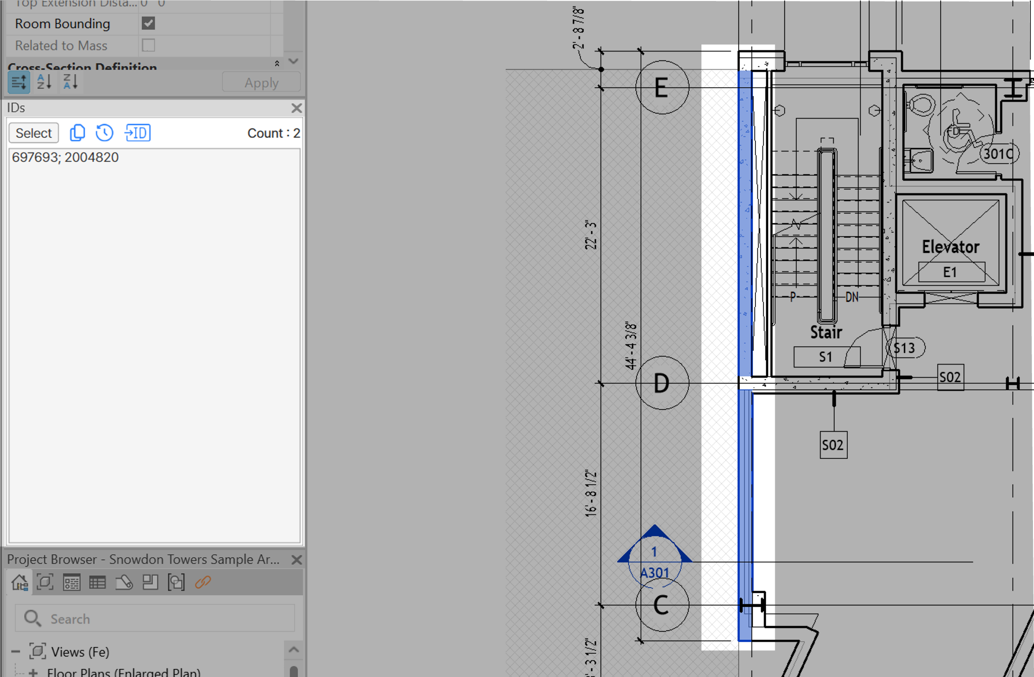The height and width of the screenshot is (677, 1034).
Task: Click the Schedules table filter icon
Action: tap(97, 583)
